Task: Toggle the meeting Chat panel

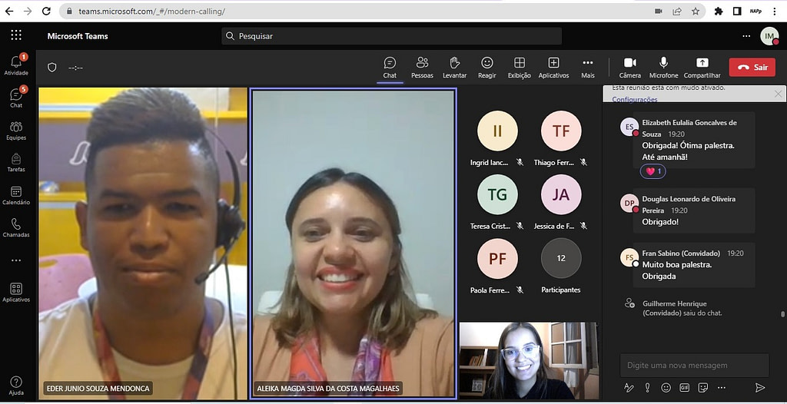Action: pos(390,68)
